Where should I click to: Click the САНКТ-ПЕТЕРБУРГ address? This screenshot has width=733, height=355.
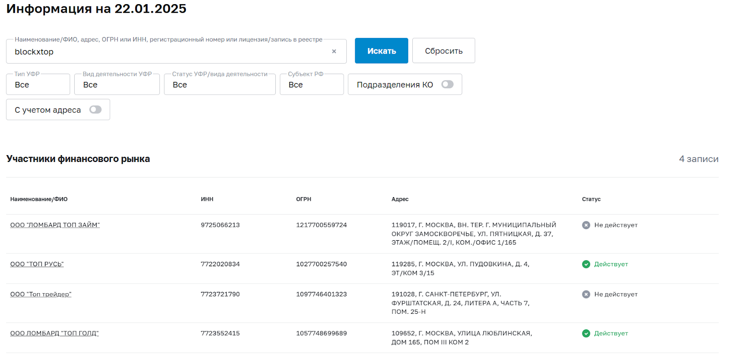[x=460, y=303]
